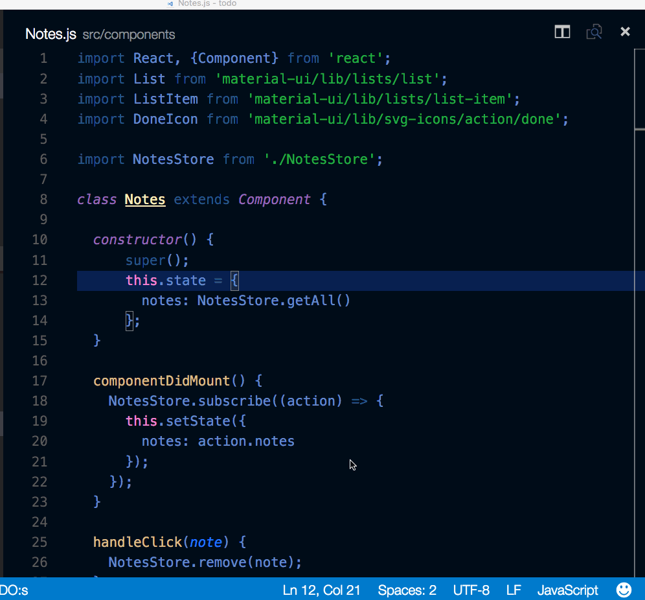Open Go to Line via Ln 12 indicator
This screenshot has height=600, width=645.
coord(321,590)
